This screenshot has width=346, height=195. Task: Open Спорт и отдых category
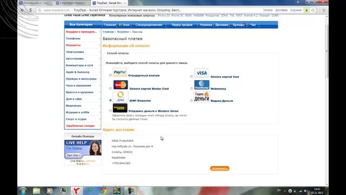pos(76,119)
